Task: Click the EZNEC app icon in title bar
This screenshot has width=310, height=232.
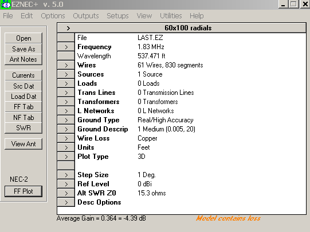Action: coord(6,5)
